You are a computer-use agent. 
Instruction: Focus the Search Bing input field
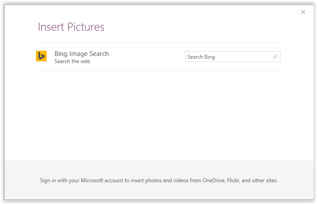[233, 56]
